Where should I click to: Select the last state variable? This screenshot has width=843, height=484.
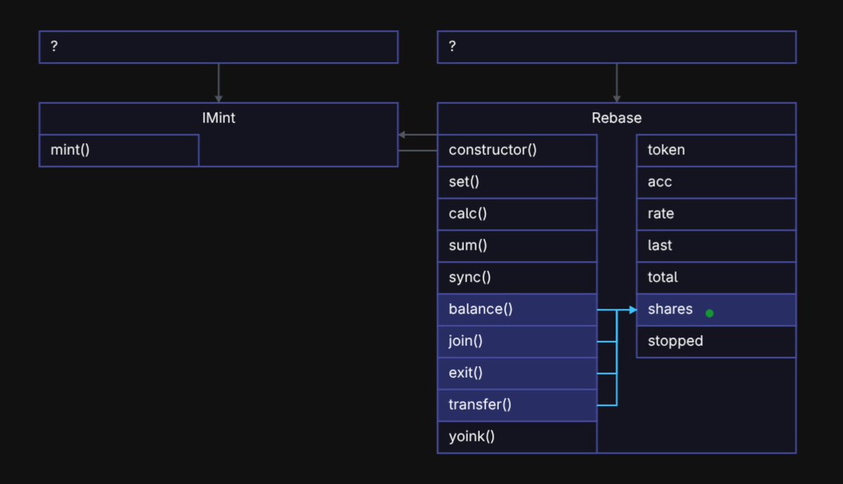coord(716,246)
